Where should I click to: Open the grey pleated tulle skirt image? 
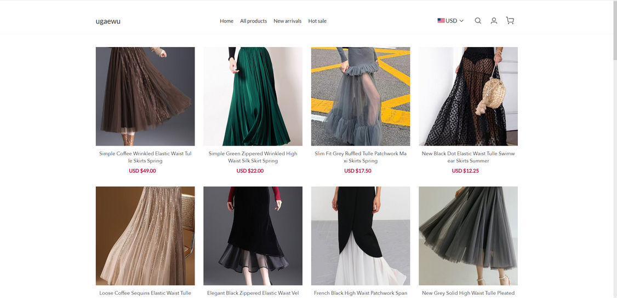click(469, 236)
